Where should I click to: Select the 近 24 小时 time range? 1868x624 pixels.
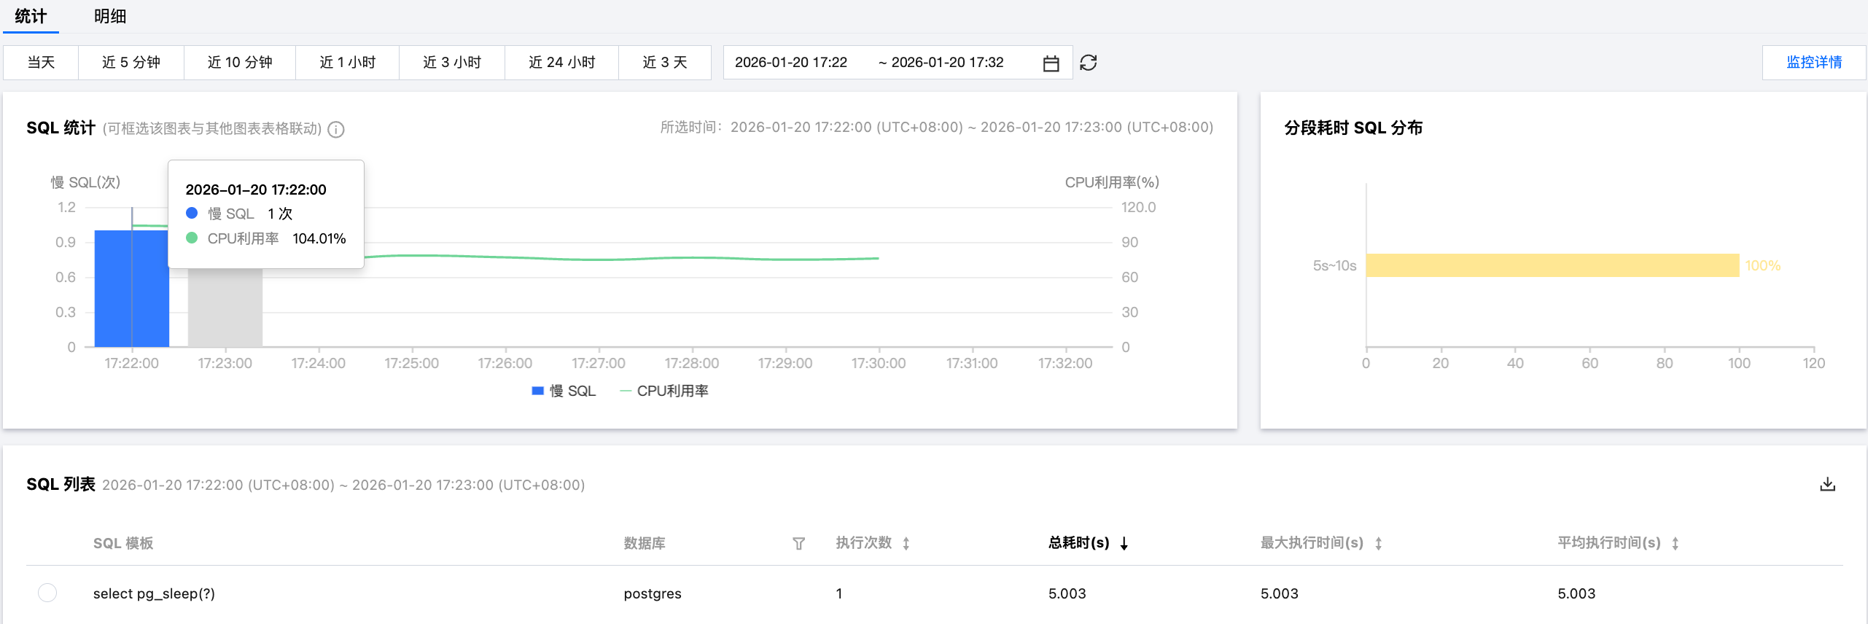tap(561, 63)
